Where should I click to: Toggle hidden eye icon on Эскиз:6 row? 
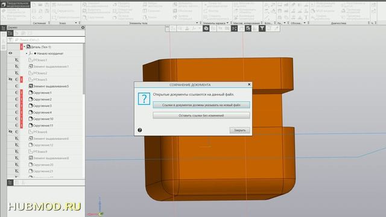[x=10, y=132]
